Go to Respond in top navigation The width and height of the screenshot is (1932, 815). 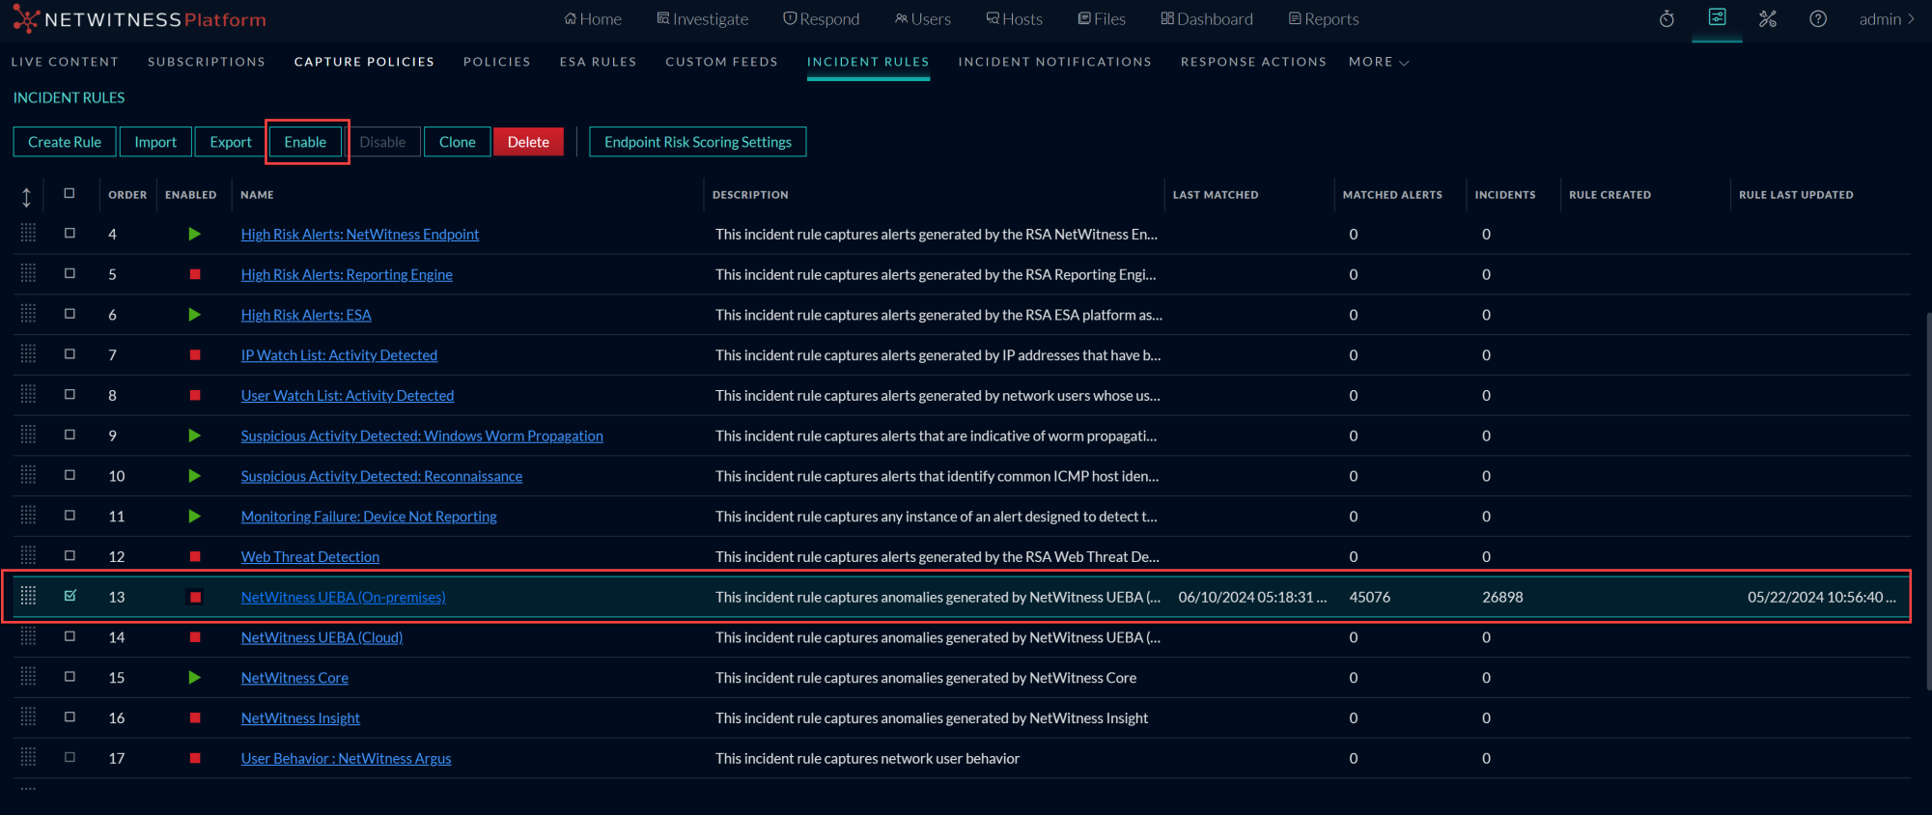tap(821, 19)
